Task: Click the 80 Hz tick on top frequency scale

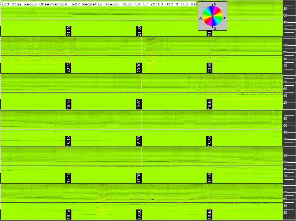Action: [285, 9]
